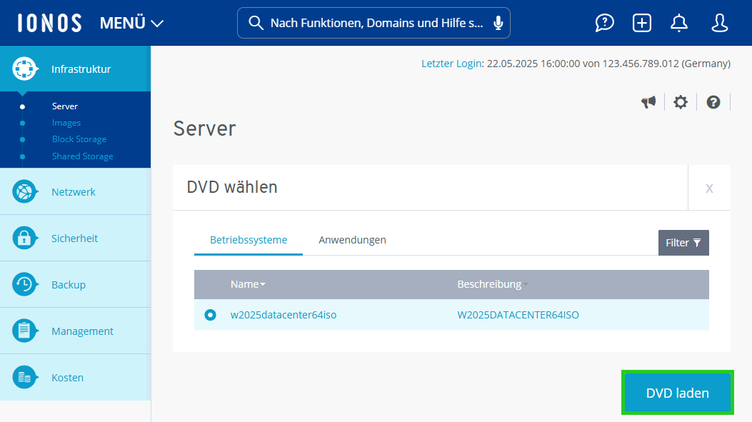The width and height of the screenshot is (752, 422).
Task: Open the account profile icon
Action: click(719, 23)
